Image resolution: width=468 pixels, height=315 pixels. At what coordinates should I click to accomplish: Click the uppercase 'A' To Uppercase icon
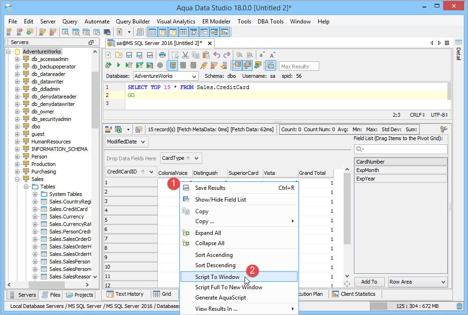[x=272, y=55]
